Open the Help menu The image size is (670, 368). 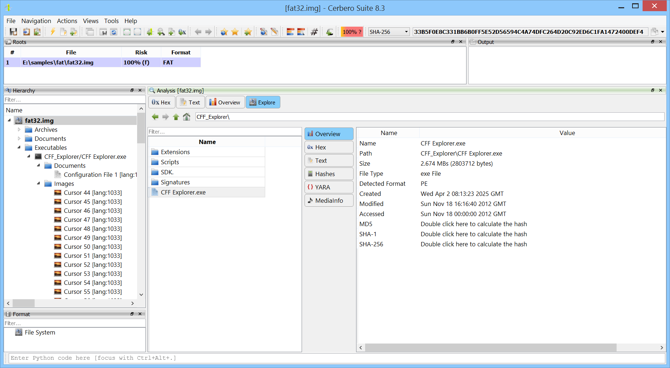[x=131, y=21]
